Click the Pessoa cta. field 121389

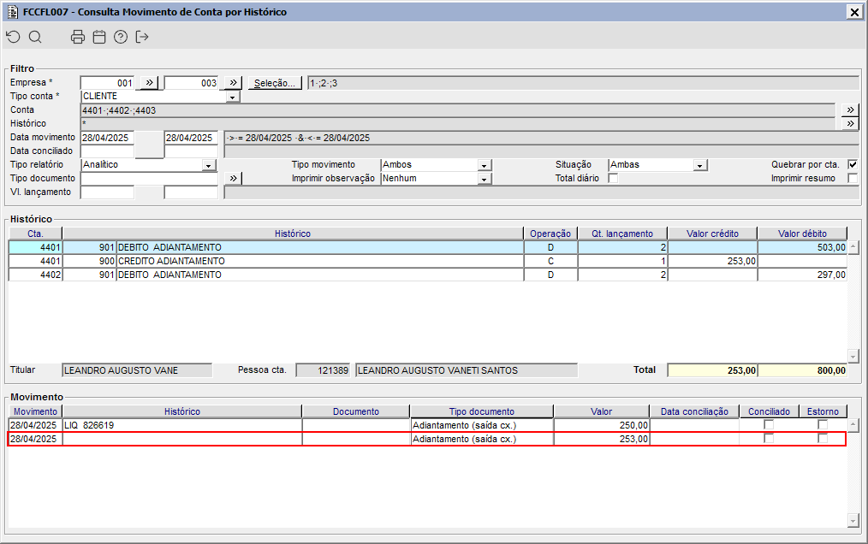pyautogui.click(x=323, y=370)
